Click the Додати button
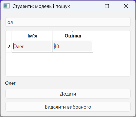 point(68,94)
